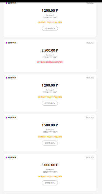Click the red ОТМЕНЕНО ПОЛЬЗОВАТЕЛЕМ status
The height and width of the screenshot is (194, 102).
coord(50,62)
